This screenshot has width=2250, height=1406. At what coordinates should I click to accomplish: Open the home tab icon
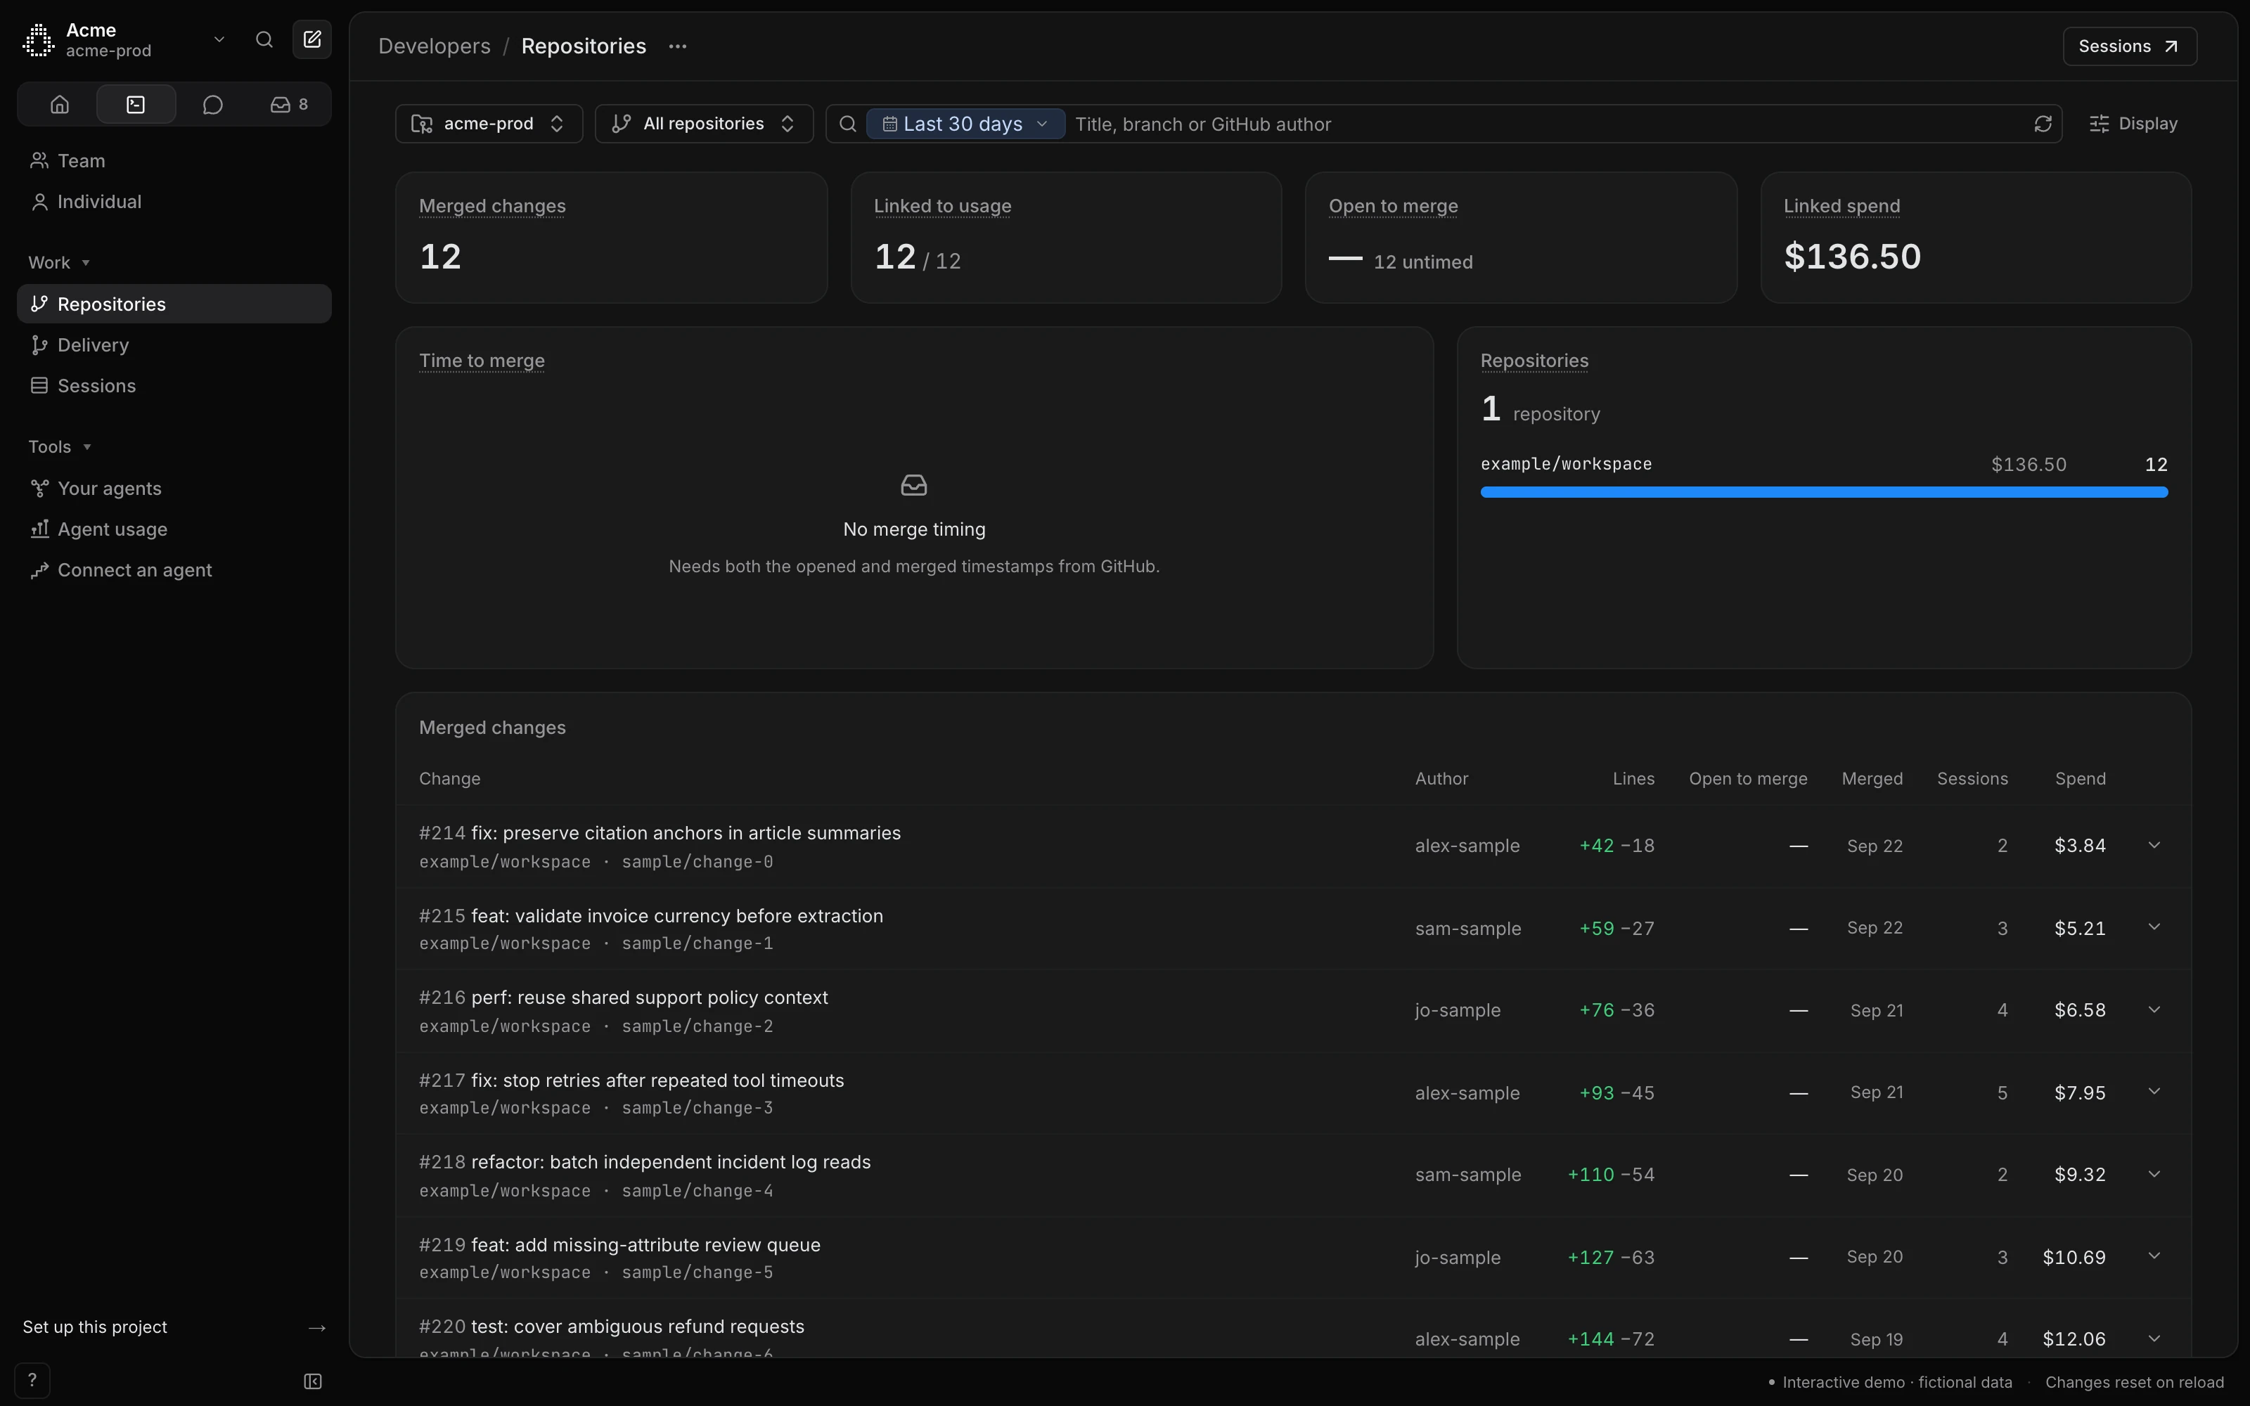pos(60,104)
